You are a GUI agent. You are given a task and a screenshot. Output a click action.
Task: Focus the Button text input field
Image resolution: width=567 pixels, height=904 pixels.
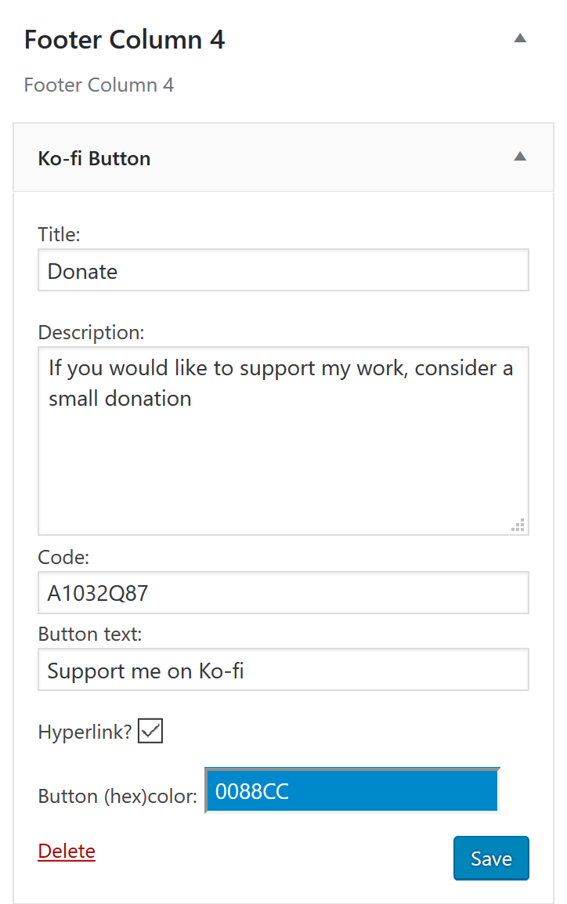tap(283, 670)
